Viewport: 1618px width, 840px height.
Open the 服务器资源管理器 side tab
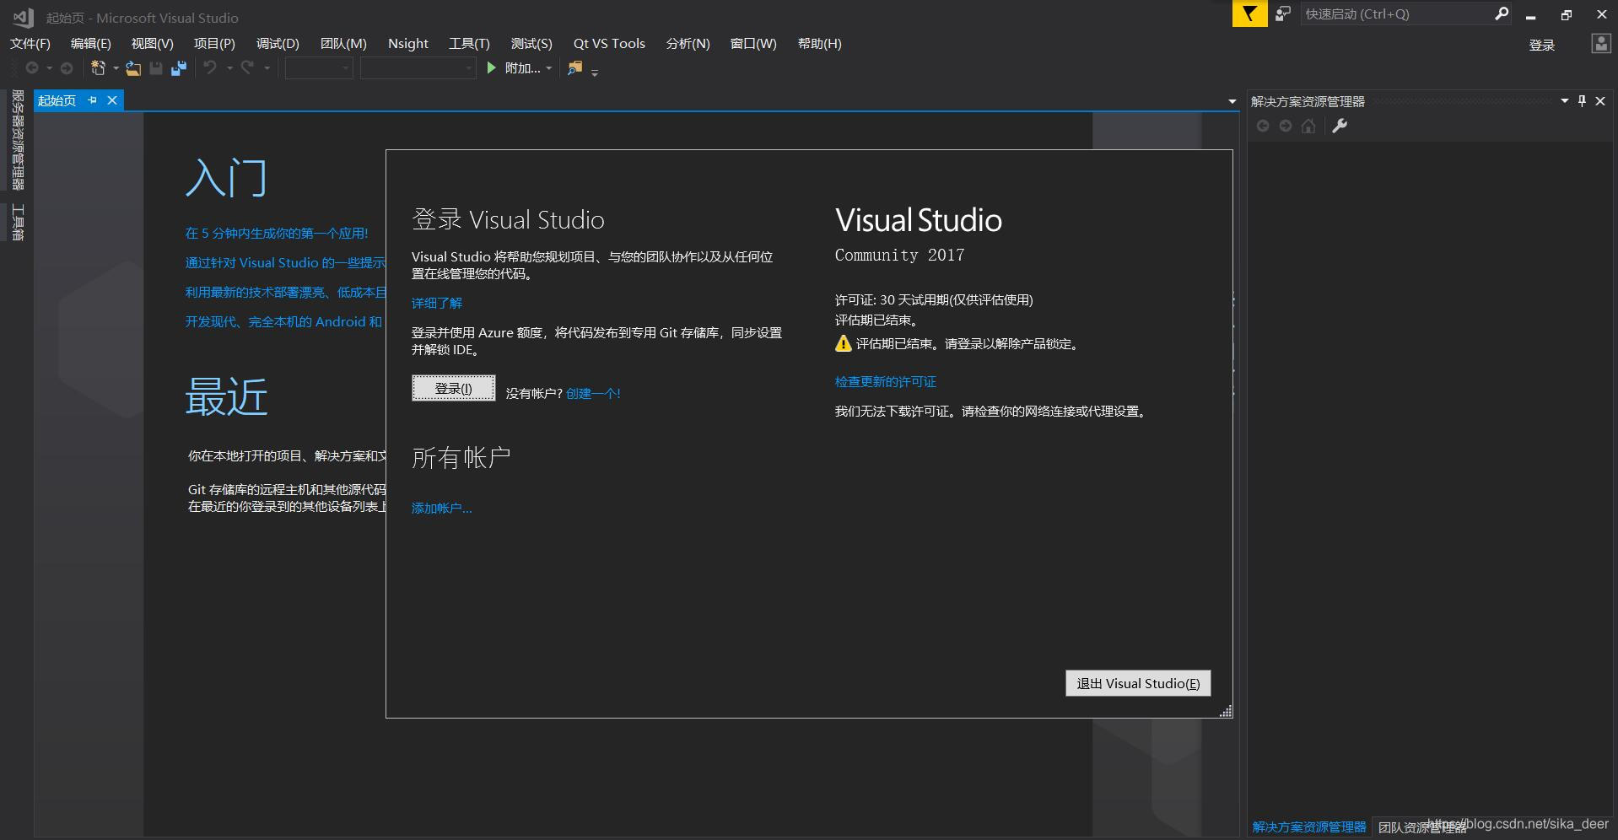(x=18, y=140)
